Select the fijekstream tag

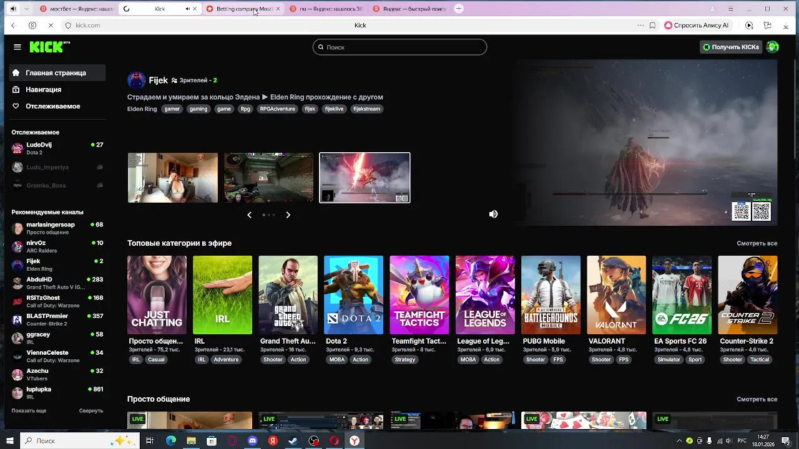(x=366, y=109)
